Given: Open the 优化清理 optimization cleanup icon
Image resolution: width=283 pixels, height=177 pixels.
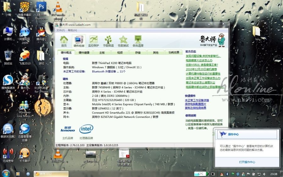Looking at the screenshot, I should click(138, 41).
